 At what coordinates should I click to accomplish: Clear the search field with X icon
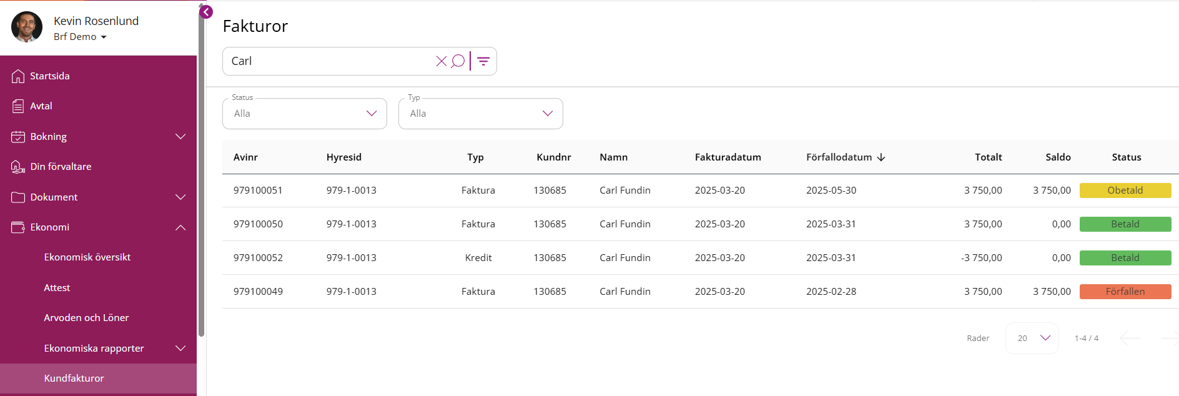click(x=441, y=61)
